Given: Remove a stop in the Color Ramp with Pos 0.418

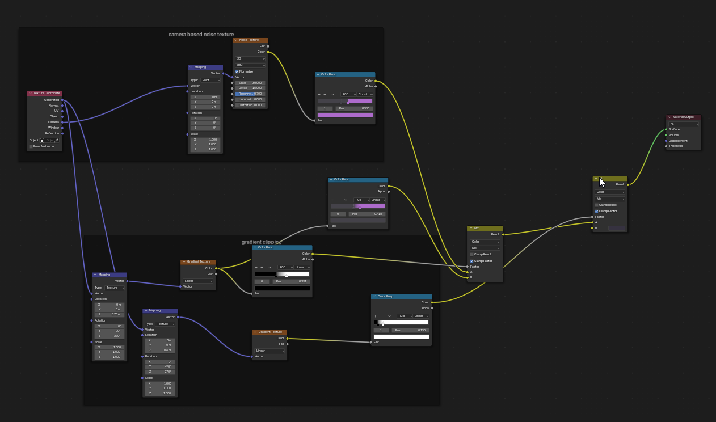Looking at the screenshot, I should click(x=338, y=200).
